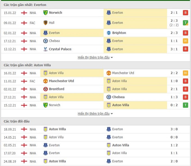
Task: Click the Brighton club crest icon
Action: click(x=109, y=33)
